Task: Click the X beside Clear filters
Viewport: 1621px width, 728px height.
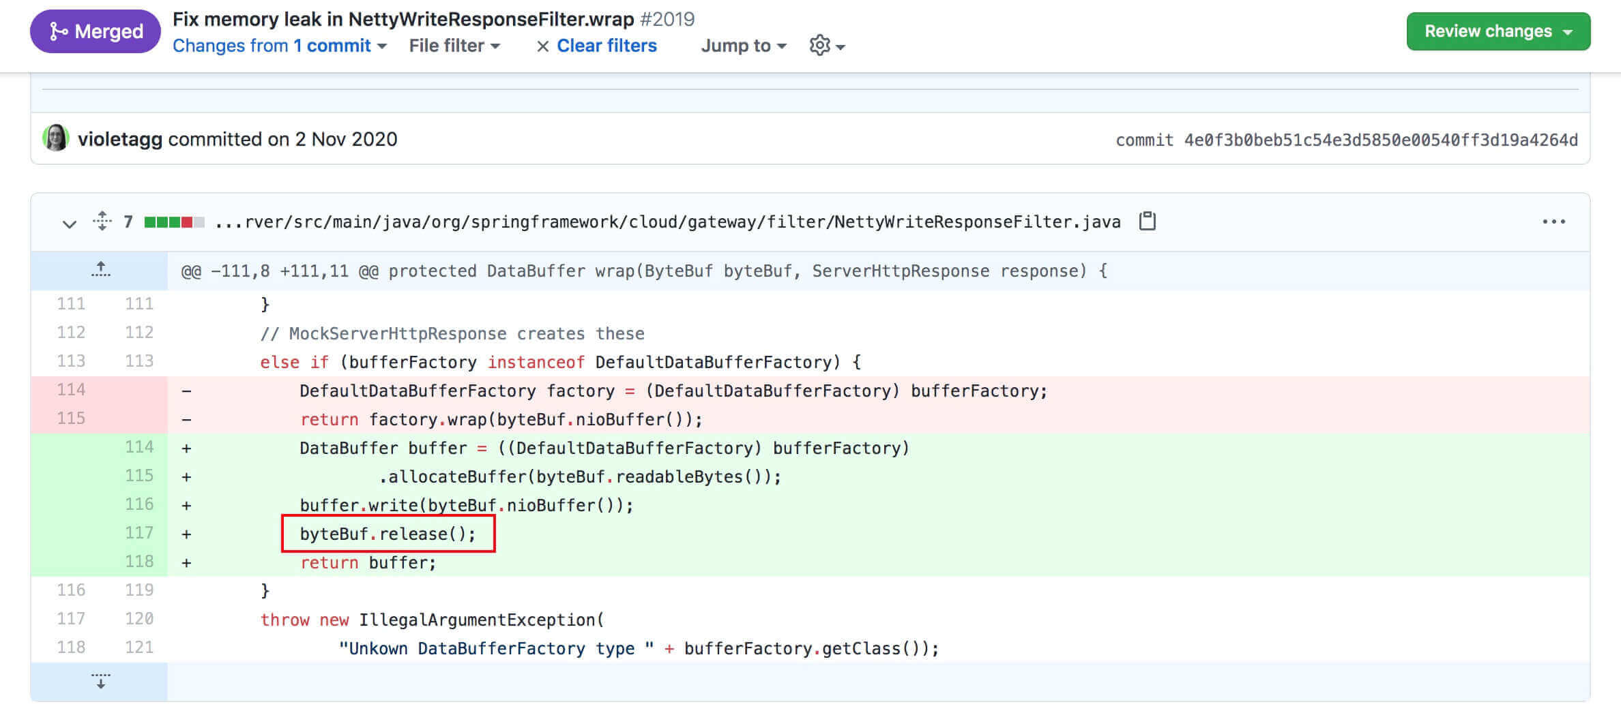Action: pyautogui.click(x=542, y=46)
